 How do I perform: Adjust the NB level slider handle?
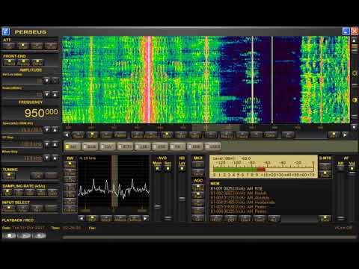pos(182,199)
